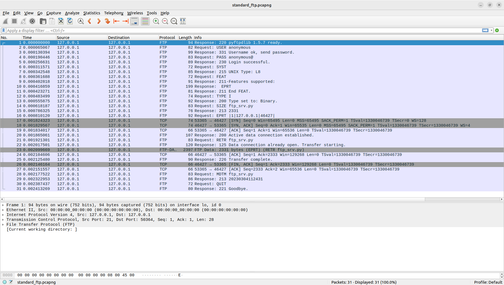Select packet 2 USER anonymous request
This screenshot has height=285, width=504.
pos(252,47)
